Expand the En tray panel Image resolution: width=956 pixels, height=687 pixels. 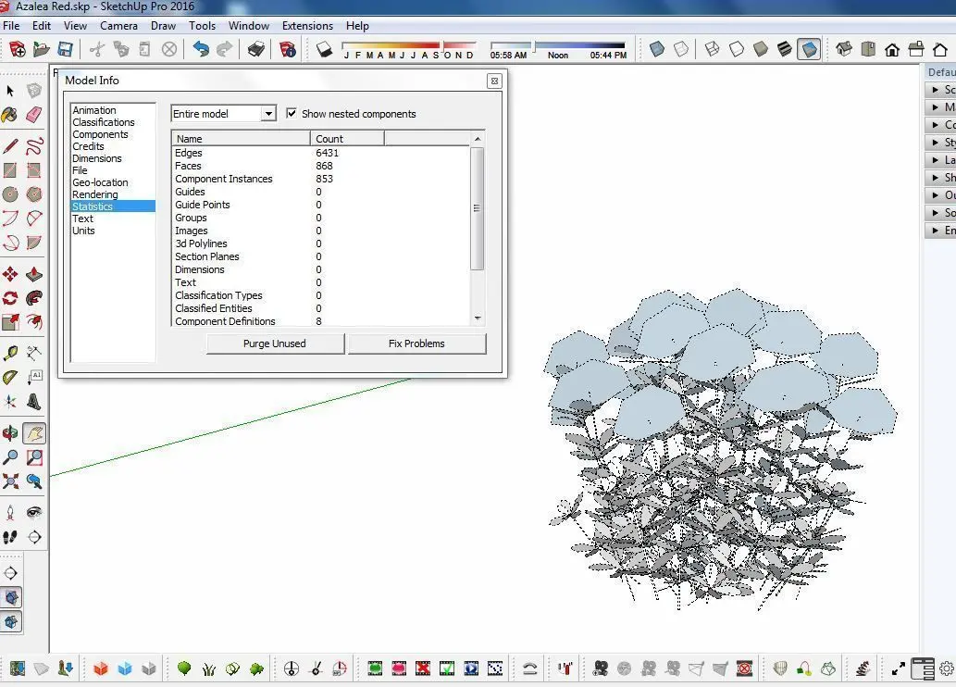pyautogui.click(x=941, y=230)
